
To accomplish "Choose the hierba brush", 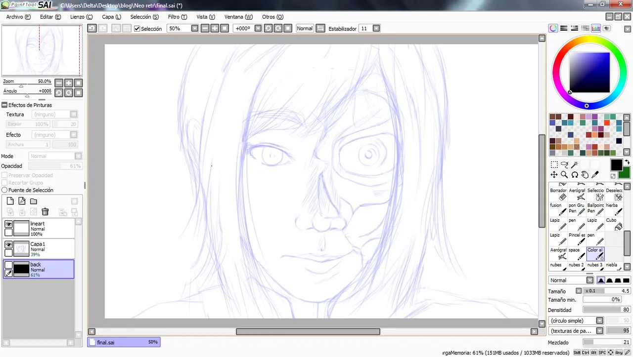I will [614, 208].
